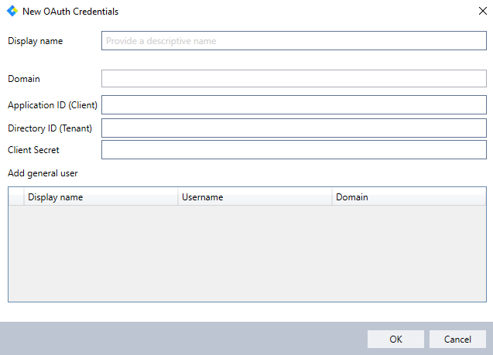Click the Application ID (Client) label
The image size is (493, 355).
pos(53,105)
